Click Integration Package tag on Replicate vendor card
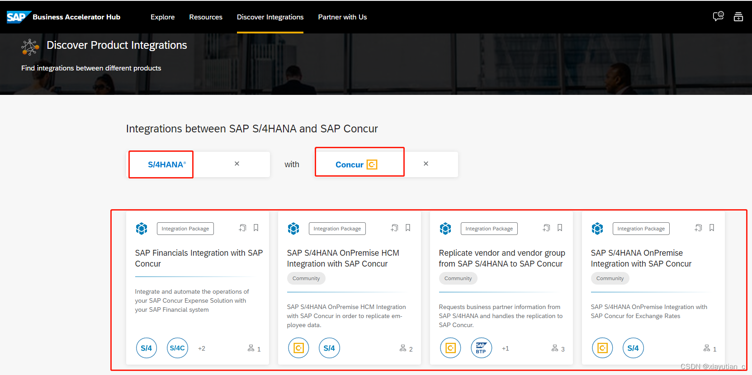Image resolution: width=752 pixels, height=375 pixels. click(x=489, y=229)
